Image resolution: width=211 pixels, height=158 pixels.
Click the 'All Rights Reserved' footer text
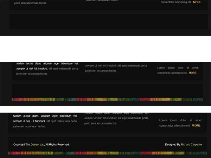[57, 145]
